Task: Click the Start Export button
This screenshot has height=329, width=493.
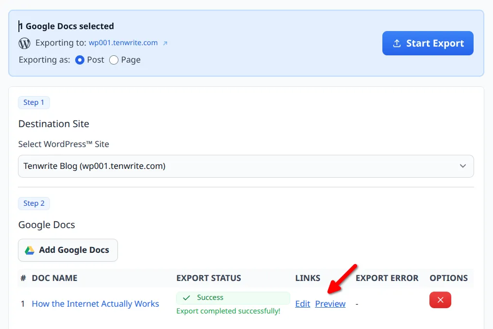Action: pyautogui.click(x=428, y=43)
